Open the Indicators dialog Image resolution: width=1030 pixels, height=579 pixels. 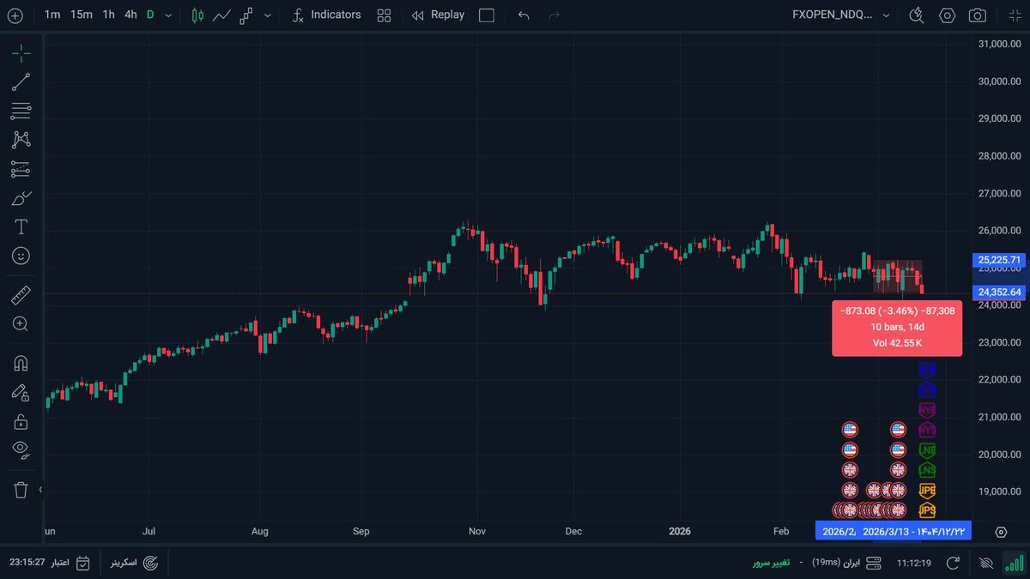click(x=326, y=15)
